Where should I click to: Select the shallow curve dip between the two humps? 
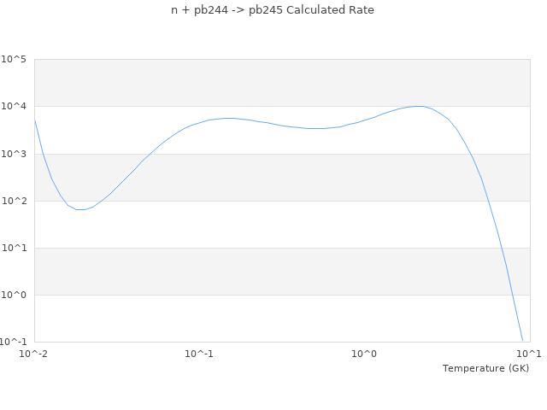coord(316,128)
